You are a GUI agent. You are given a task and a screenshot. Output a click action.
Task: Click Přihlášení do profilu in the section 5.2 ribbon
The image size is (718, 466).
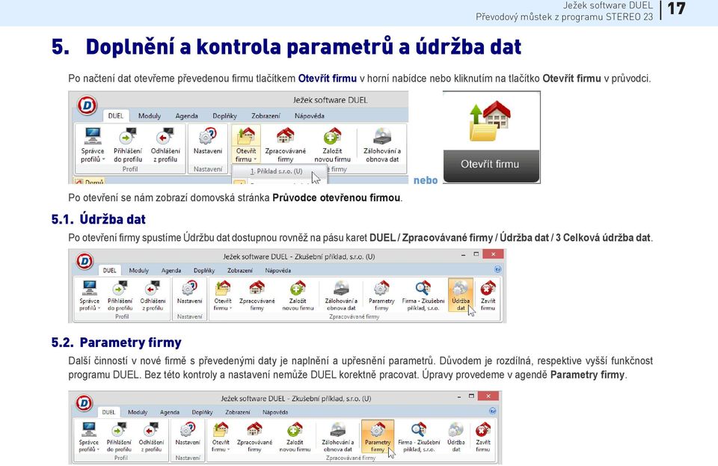pos(119,437)
